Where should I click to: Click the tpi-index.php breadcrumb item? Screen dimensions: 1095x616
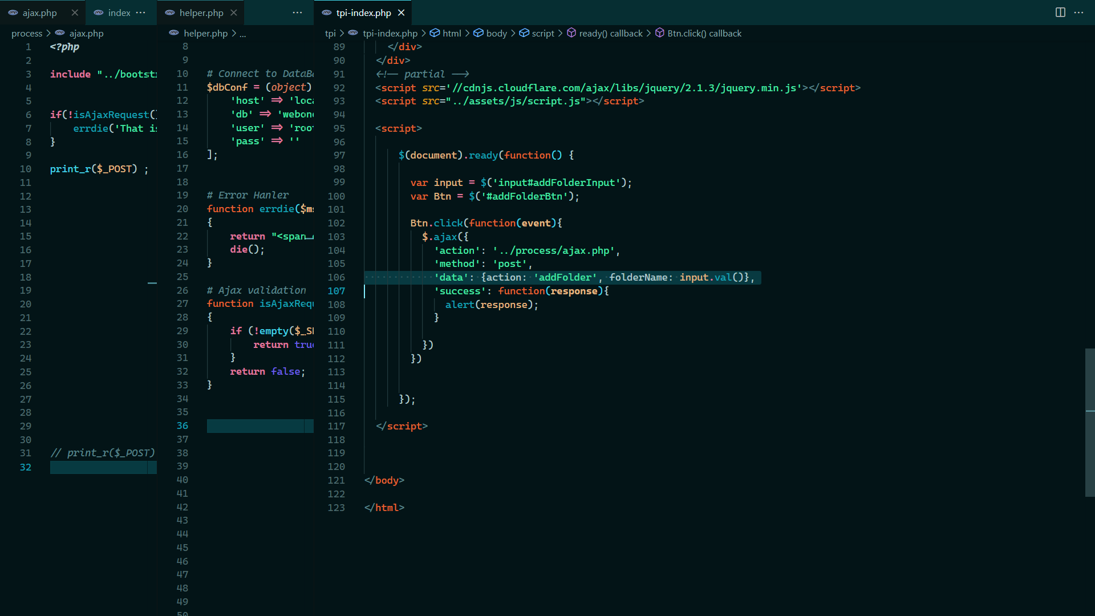(390, 34)
